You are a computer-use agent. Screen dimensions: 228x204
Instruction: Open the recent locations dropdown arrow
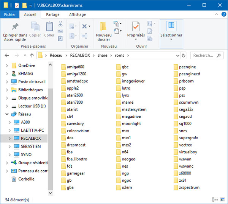pos(25,55)
